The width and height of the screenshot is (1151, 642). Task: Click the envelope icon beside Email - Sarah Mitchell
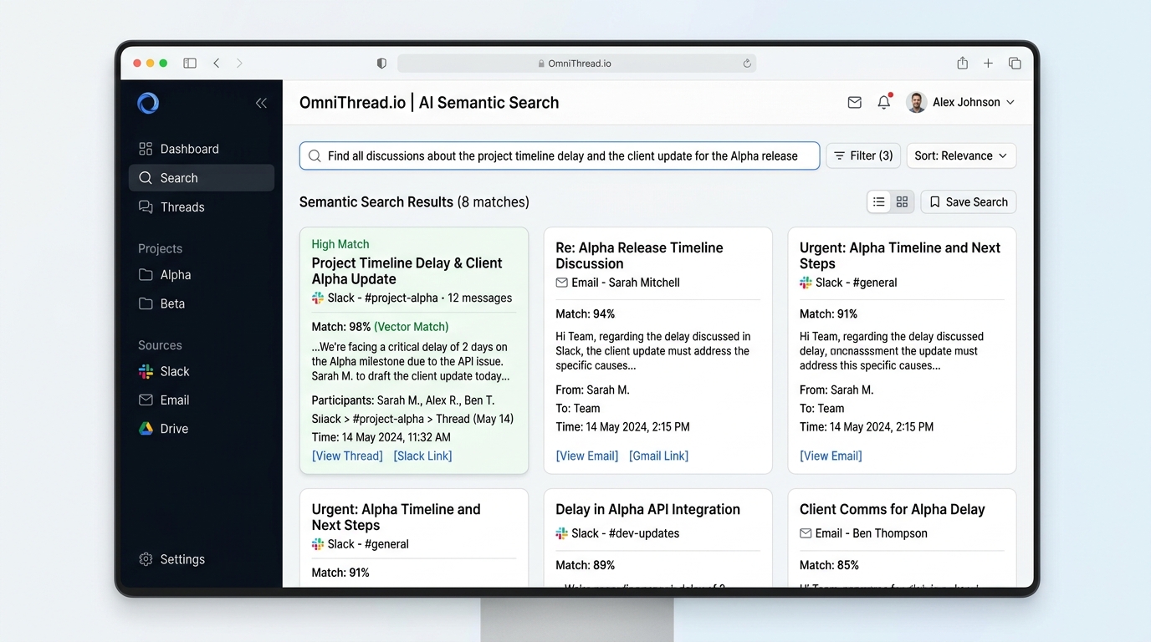[x=561, y=283]
